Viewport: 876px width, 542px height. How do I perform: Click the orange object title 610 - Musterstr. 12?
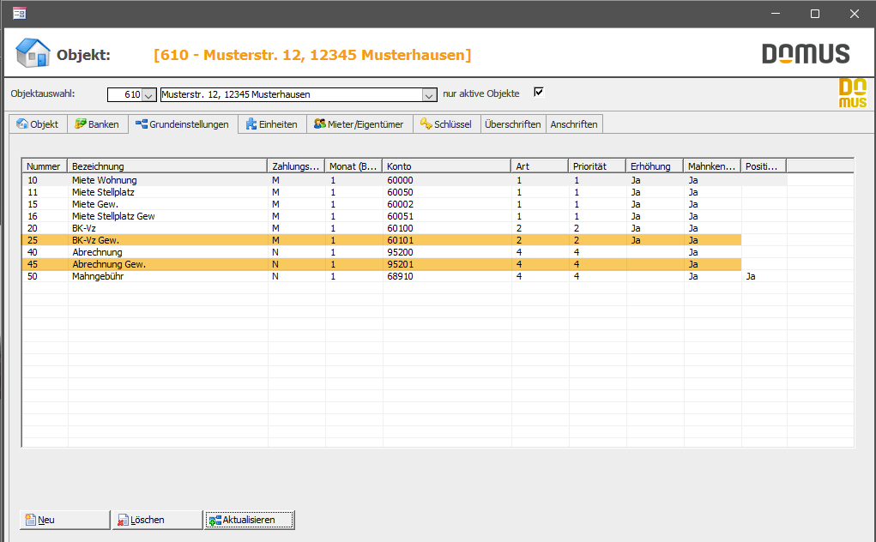point(312,55)
